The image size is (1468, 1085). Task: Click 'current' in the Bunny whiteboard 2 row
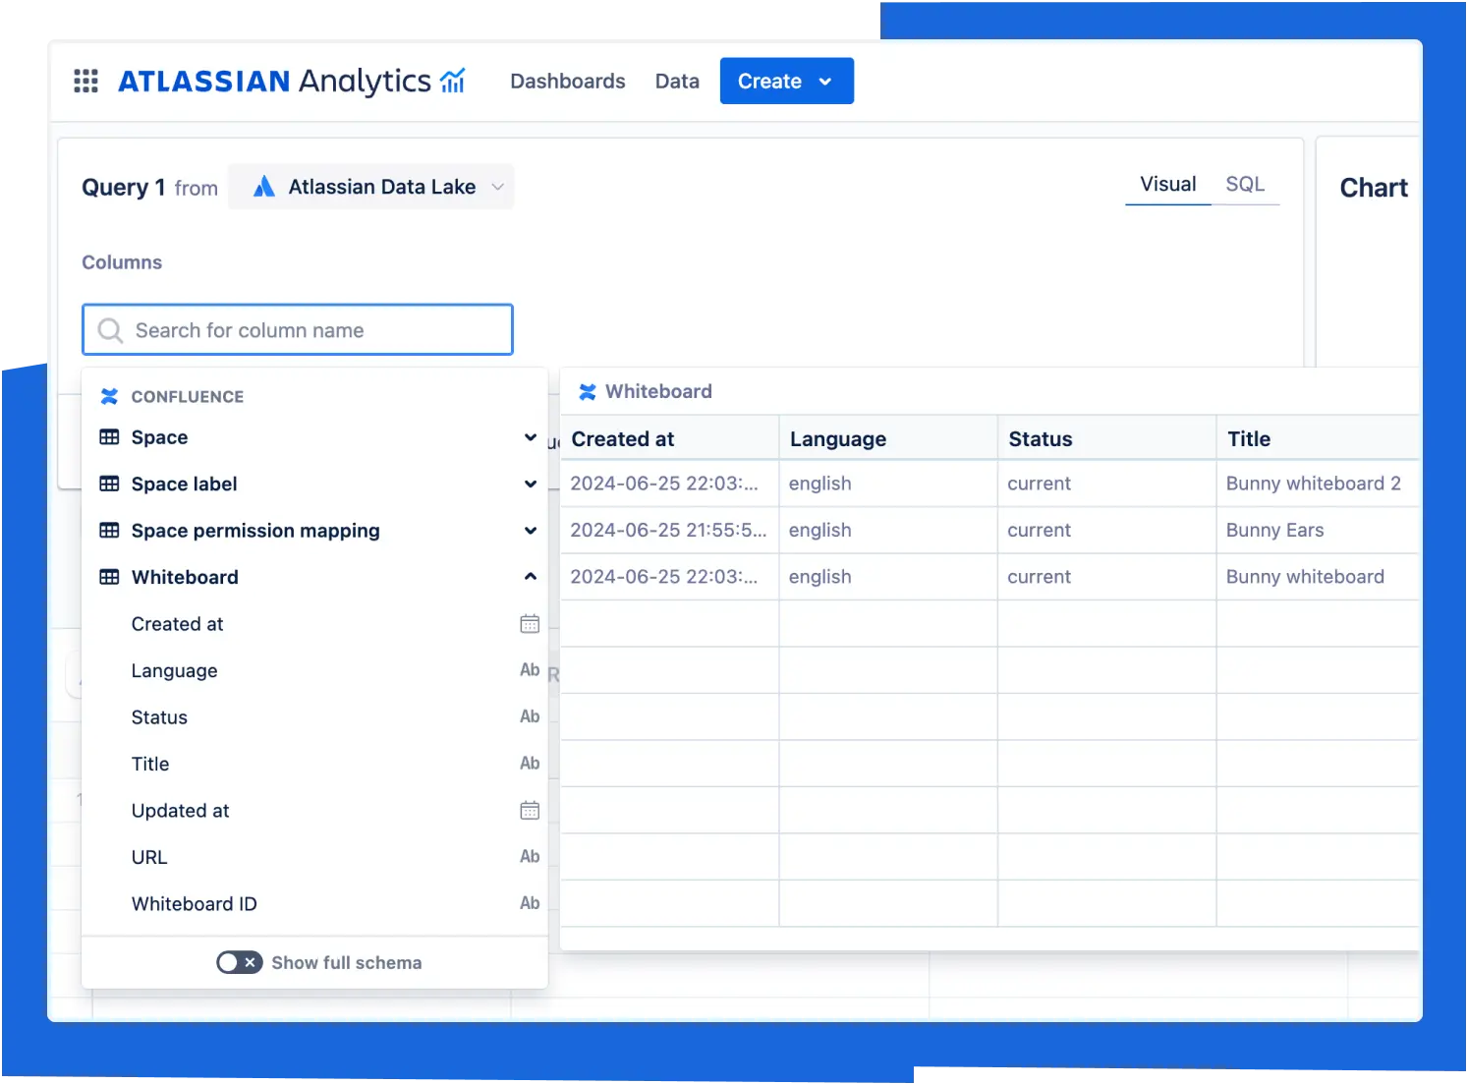(x=1106, y=484)
